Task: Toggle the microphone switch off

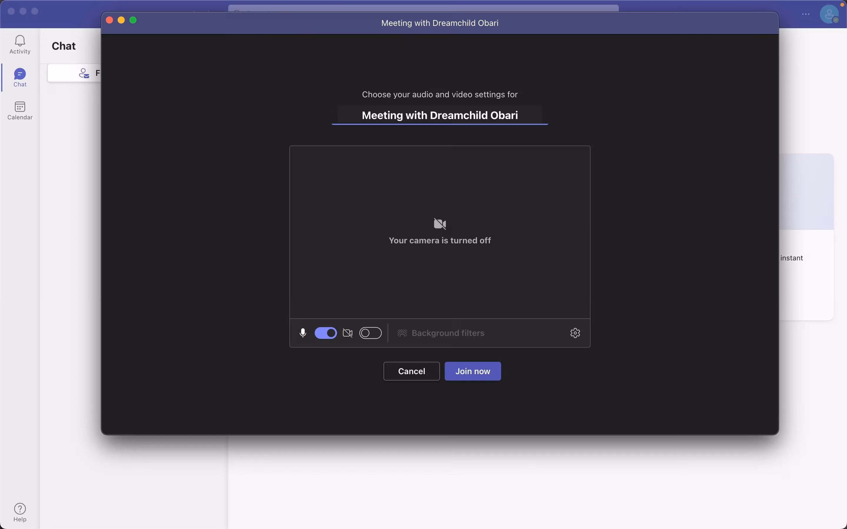Action: [325, 333]
